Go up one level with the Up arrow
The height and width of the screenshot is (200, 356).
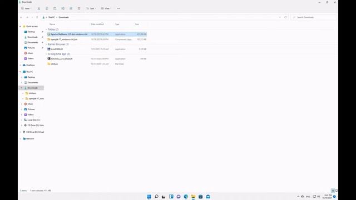pos(37,17)
